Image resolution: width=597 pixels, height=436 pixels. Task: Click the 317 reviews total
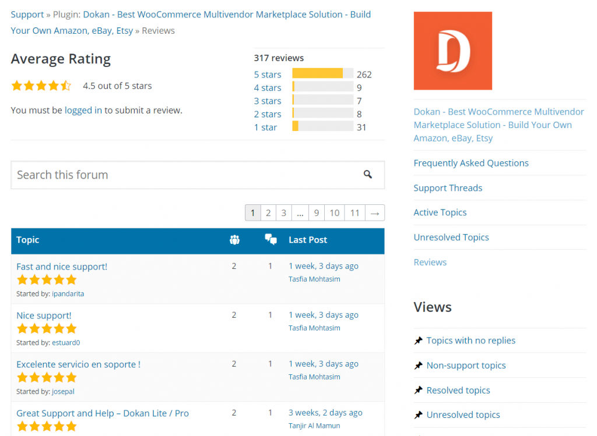(279, 58)
